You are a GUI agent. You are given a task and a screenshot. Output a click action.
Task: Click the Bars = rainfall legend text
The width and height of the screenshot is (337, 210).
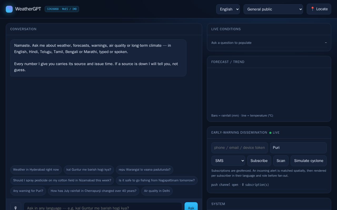[x=242, y=115]
